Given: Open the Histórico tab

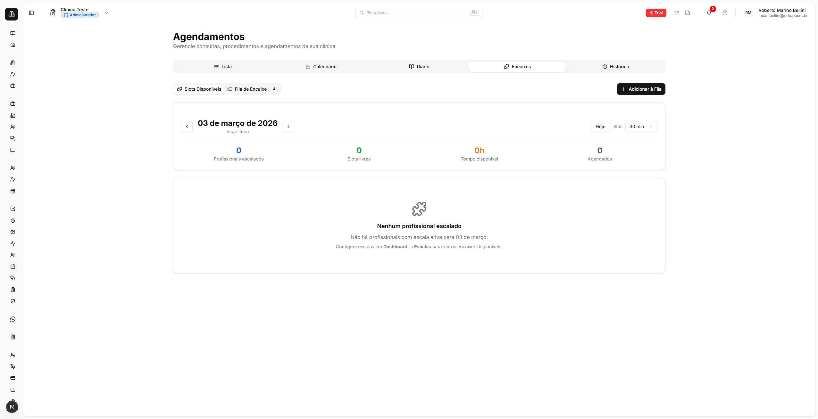Looking at the screenshot, I should (x=615, y=67).
